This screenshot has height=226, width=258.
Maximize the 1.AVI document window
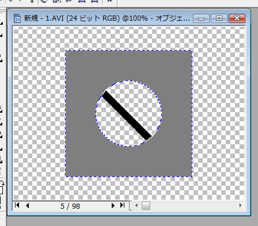219,18
